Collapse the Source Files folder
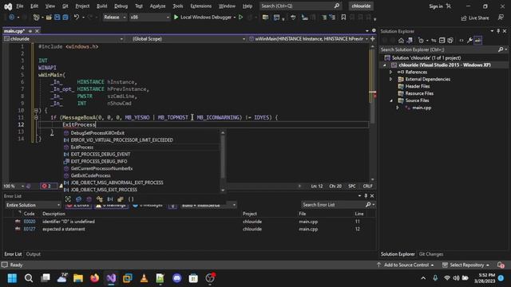This screenshot has height=287, width=511. coord(391,100)
